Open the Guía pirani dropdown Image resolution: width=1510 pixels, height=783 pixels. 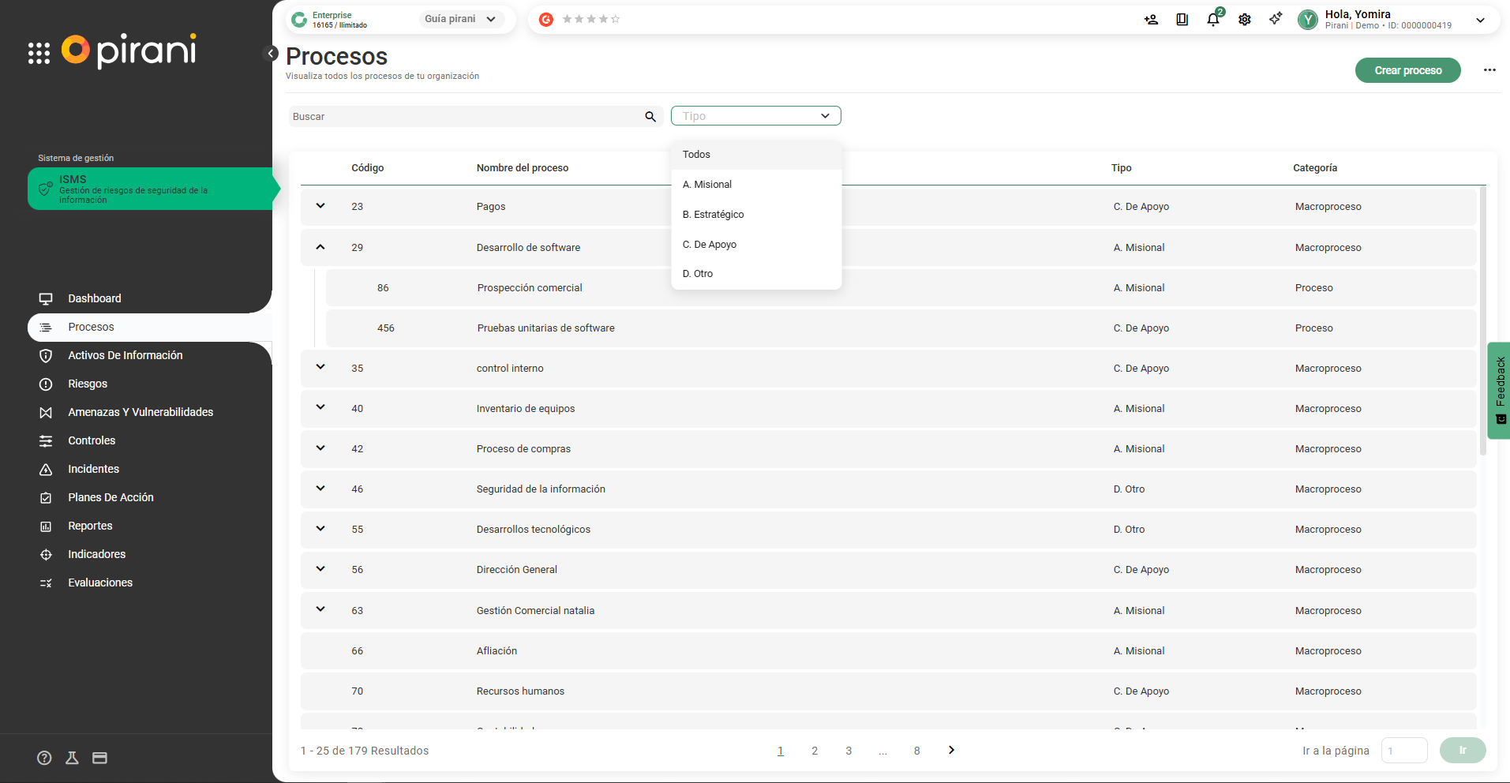pyautogui.click(x=460, y=19)
